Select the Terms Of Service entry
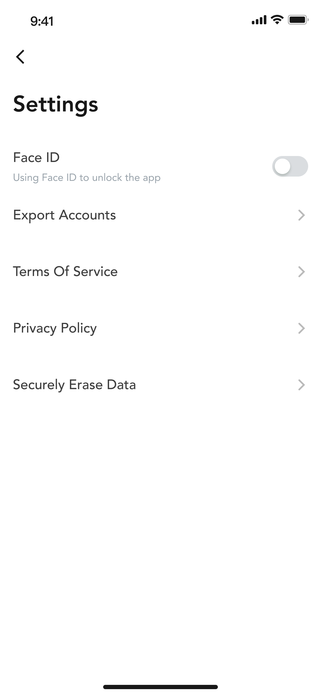Viewport: 321px width, 696px height. (x=65, y=272)
